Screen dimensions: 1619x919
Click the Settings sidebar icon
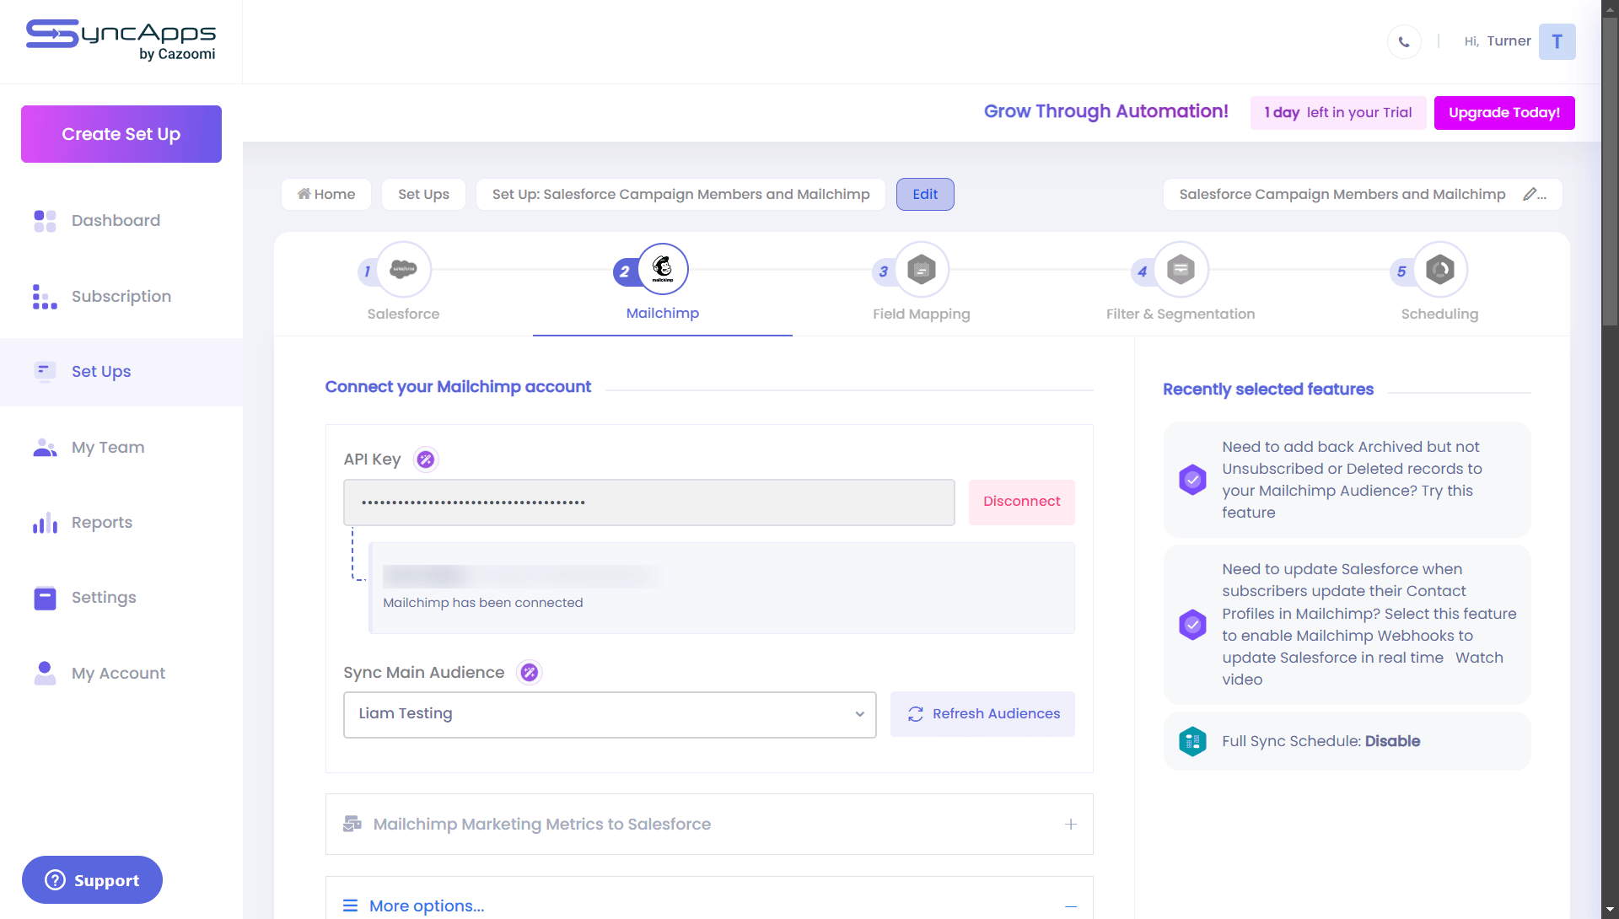(x=45, y=598)
